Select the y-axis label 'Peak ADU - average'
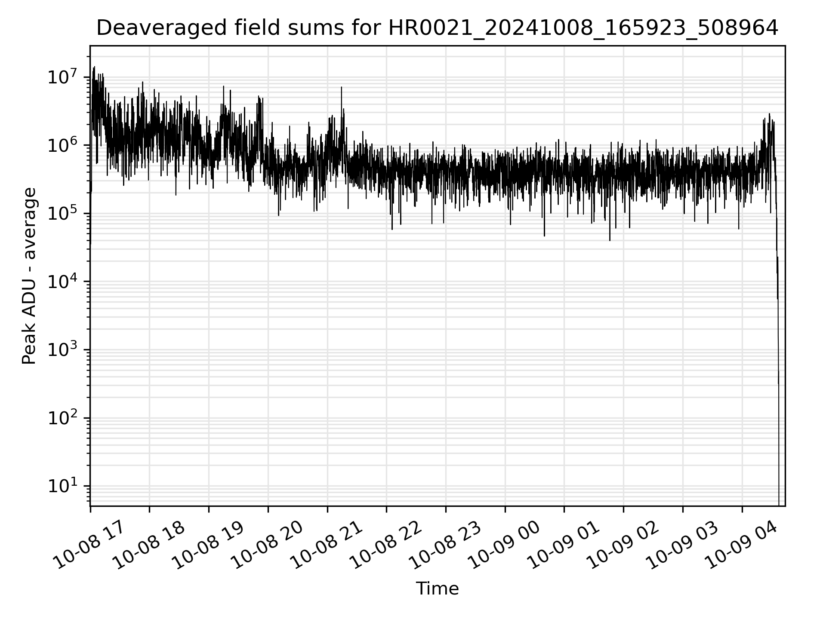Screen dimensions: 826x619 pos(29,276)
